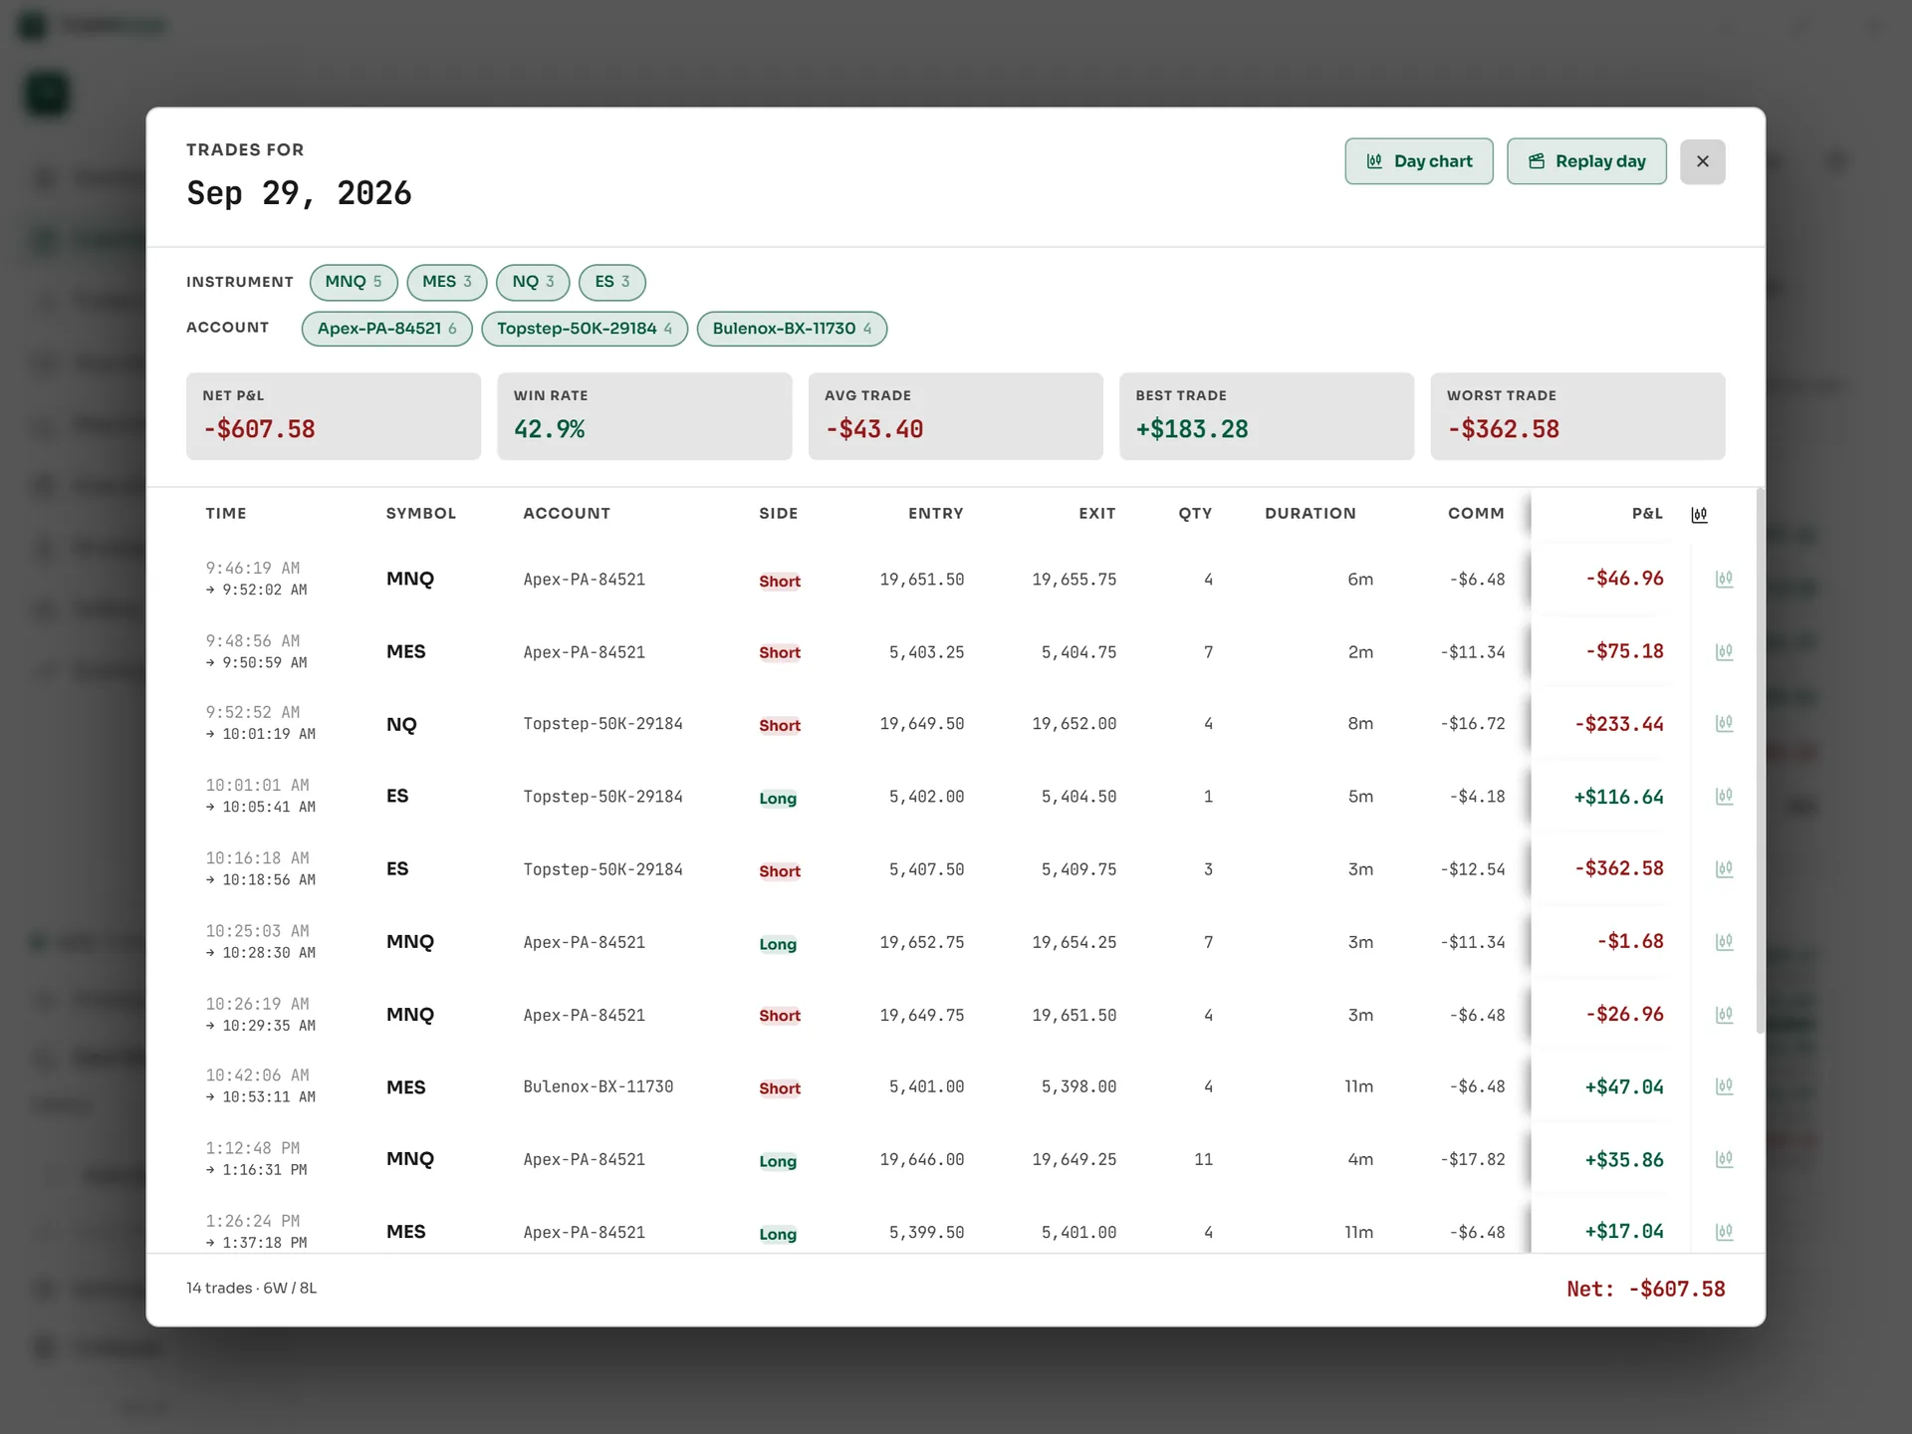Sort by DURATION column header

click(x=1311, y=514)
